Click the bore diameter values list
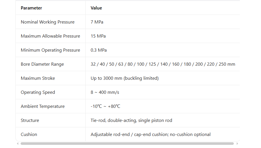Screen dimensions: 261x148 coord(163,64)
